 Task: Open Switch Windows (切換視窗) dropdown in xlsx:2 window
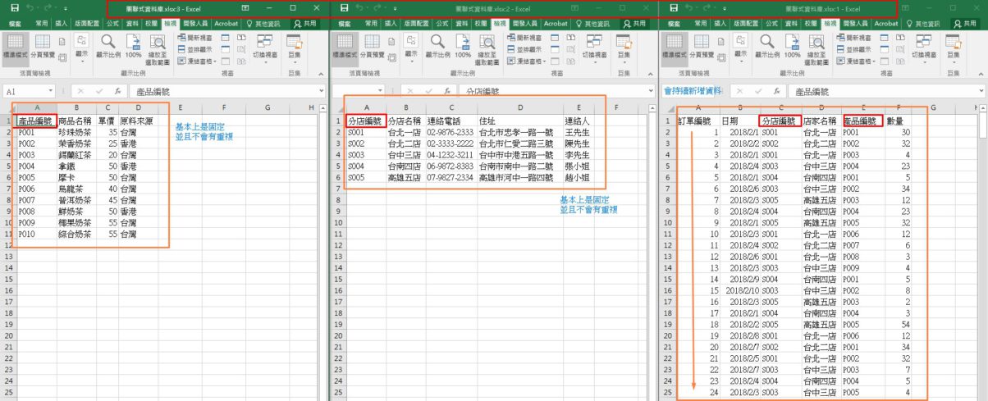click(x=594, y=49)
